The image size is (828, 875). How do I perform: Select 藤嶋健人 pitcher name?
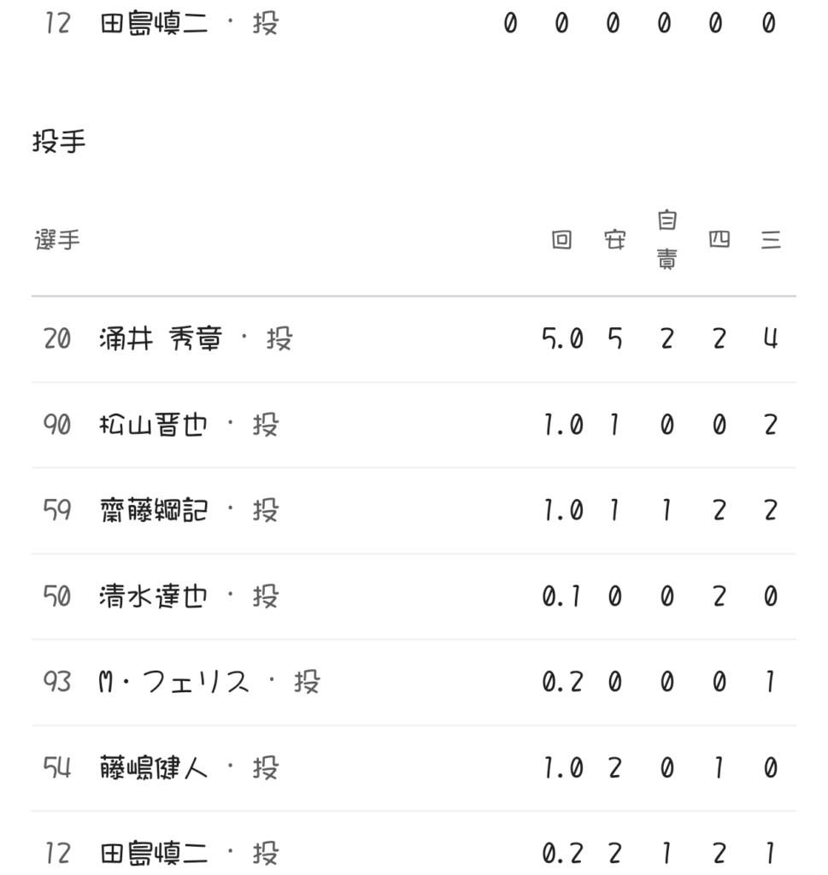153,768
